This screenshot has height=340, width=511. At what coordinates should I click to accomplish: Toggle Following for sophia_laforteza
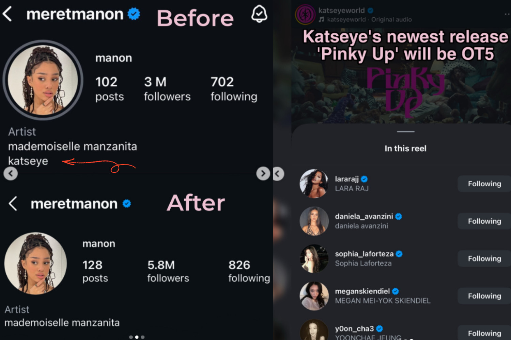coord(484,259)
